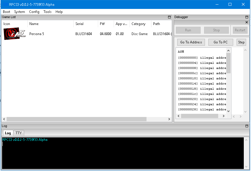251x171 pixels.
Task: Click the RPCS3 title bar app icon
Action: click(x=5, y=5)
